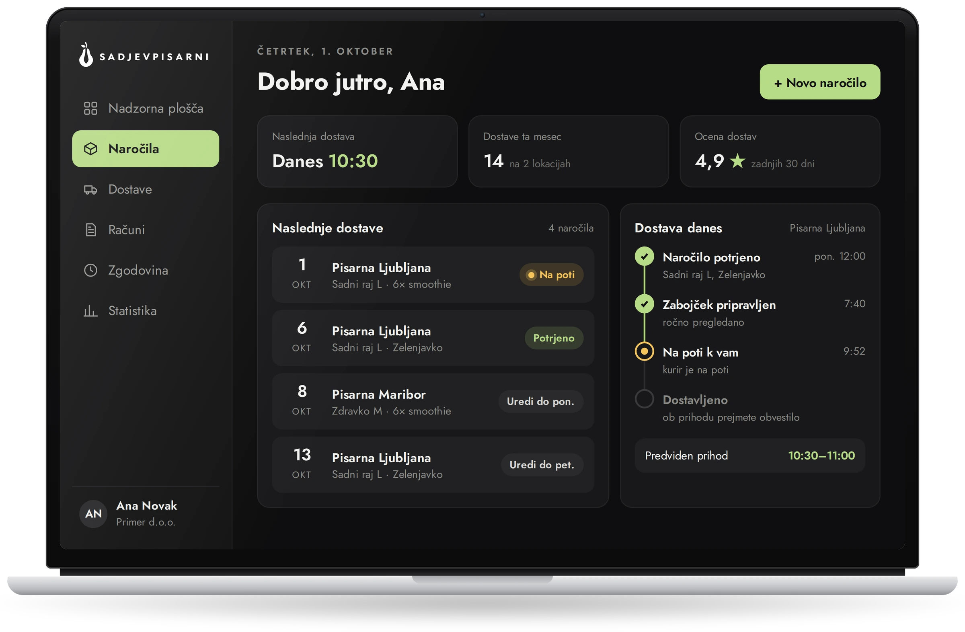Click the Uredi do pet. button
Screen dimensions: 965x632
pos(542,465)
